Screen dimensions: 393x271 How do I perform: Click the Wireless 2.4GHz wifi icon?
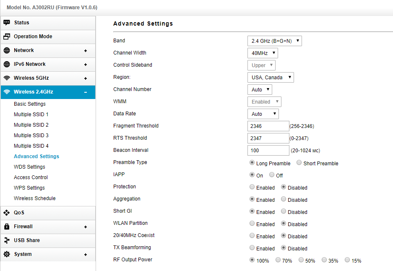[7, 92]
